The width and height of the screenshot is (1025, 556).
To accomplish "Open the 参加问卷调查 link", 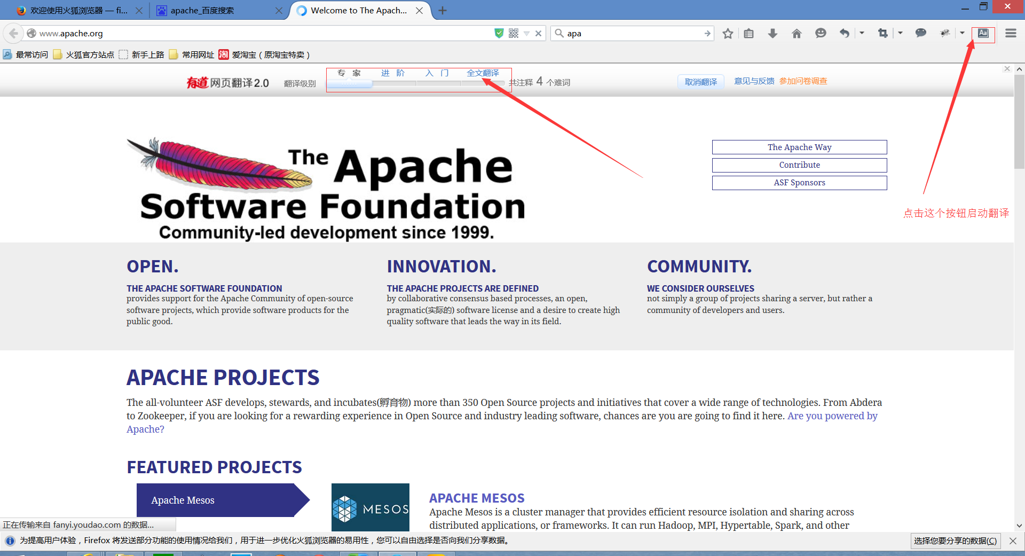I will [x=803, y=81].
